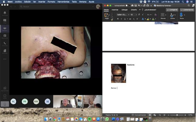This screenshot has width=196, height=122.
Task: Click the print icon in Word toolbar
Action: pos(147,5)
